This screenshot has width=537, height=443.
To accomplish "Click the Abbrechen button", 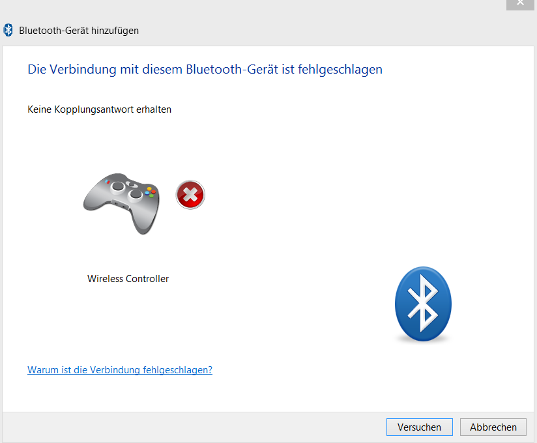I will click(493, 427).
